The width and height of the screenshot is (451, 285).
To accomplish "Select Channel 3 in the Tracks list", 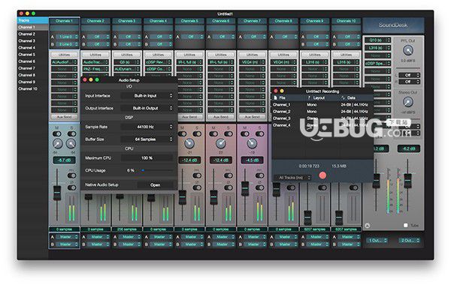I will click(x=33, y=40).
